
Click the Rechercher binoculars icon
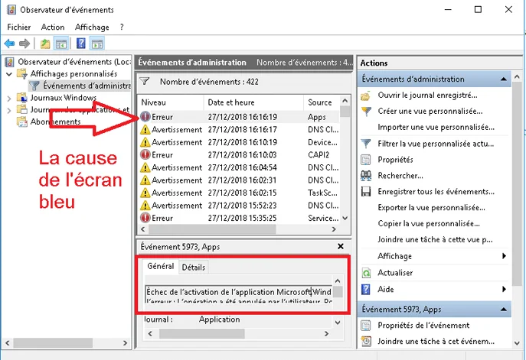point(366,176)
